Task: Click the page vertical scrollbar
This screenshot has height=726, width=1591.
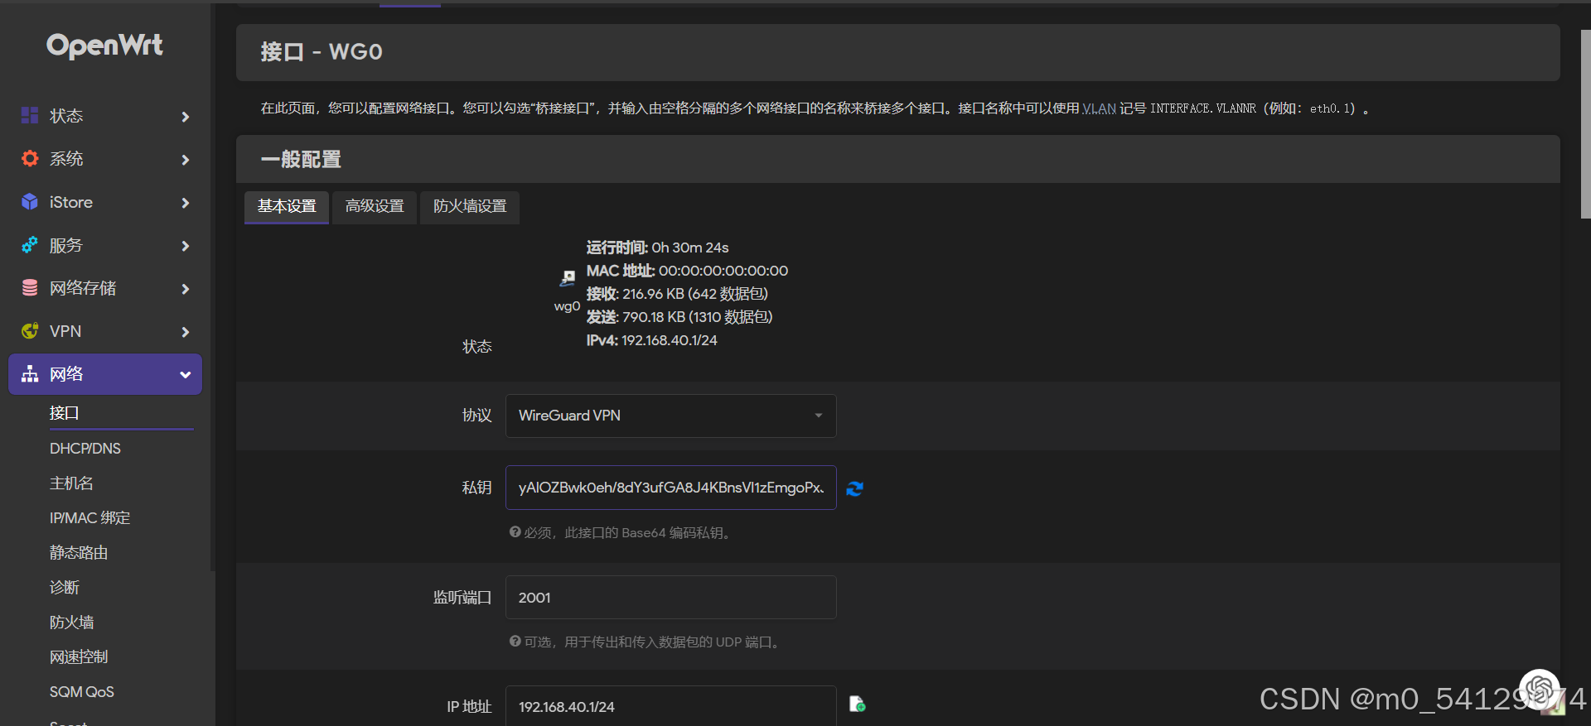Action: (x=1585, y=124)
